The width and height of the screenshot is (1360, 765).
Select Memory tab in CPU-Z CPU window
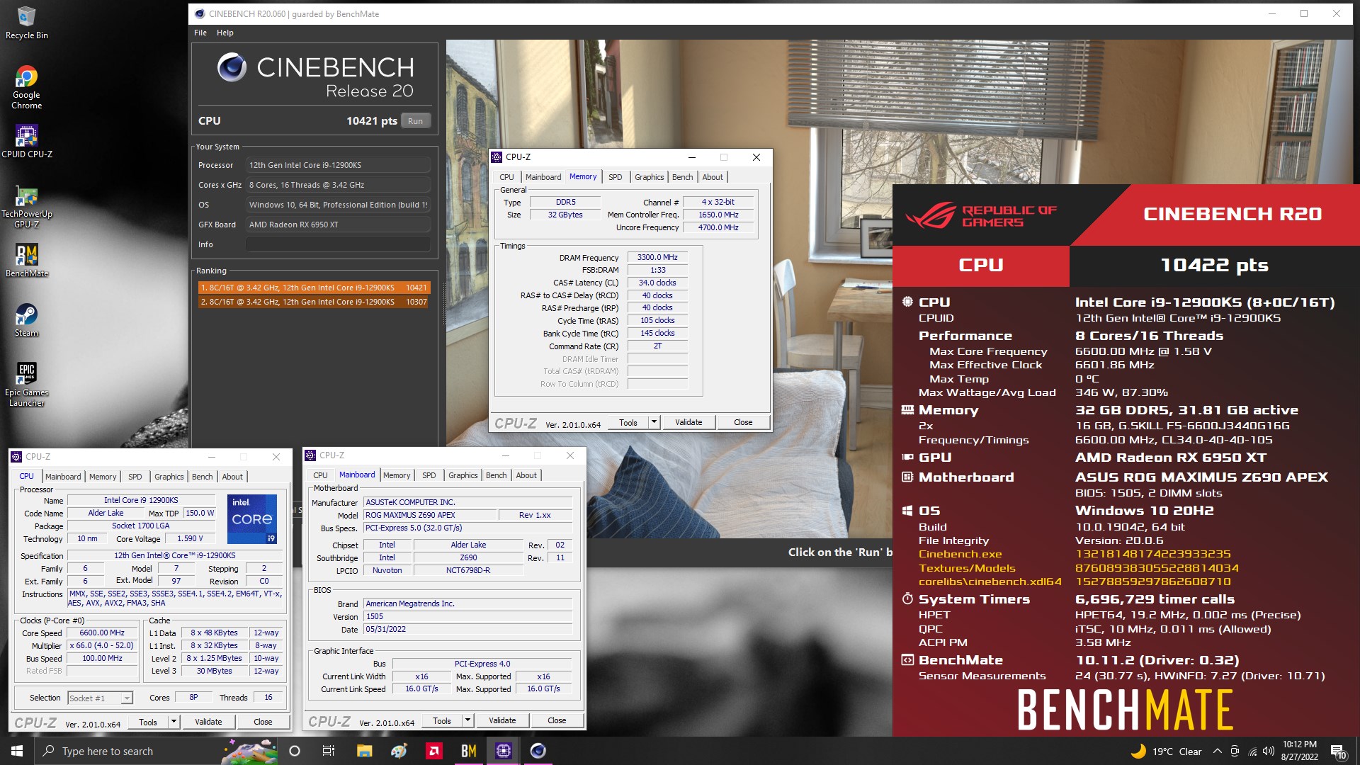pos(103,477)
